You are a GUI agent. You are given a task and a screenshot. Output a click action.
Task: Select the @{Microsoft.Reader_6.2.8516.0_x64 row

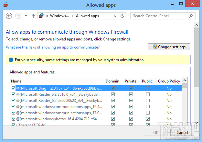[x=96, y=94]
